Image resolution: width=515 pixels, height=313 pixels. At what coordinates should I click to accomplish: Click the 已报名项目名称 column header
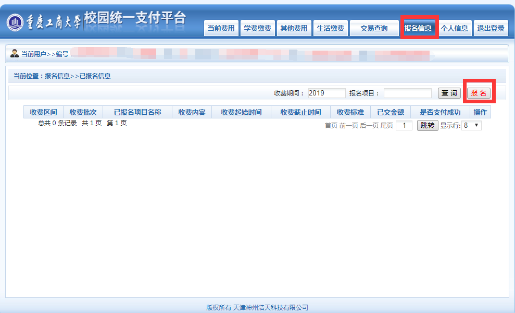(137, 112)
